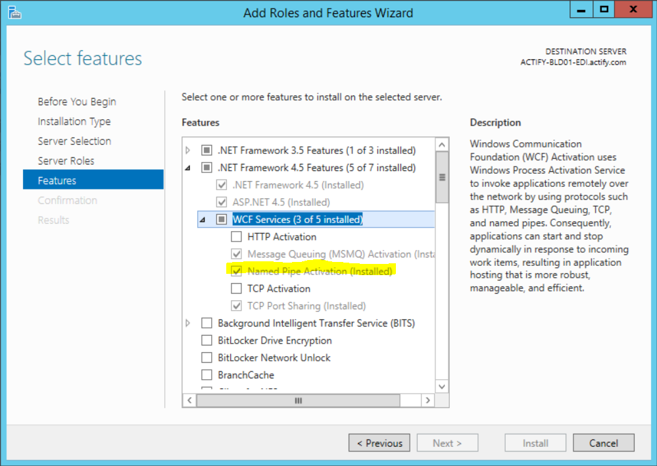Check the BranchCache feature checkbox

point(207,375)
